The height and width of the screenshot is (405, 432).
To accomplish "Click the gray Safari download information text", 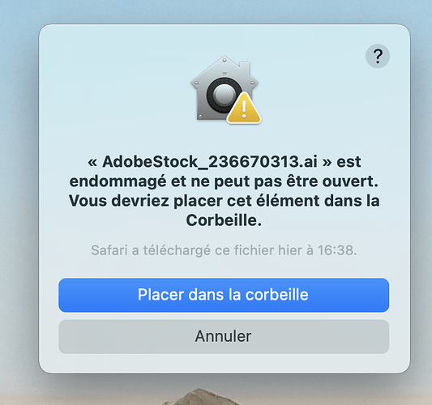I will click(x=224, y=250).
